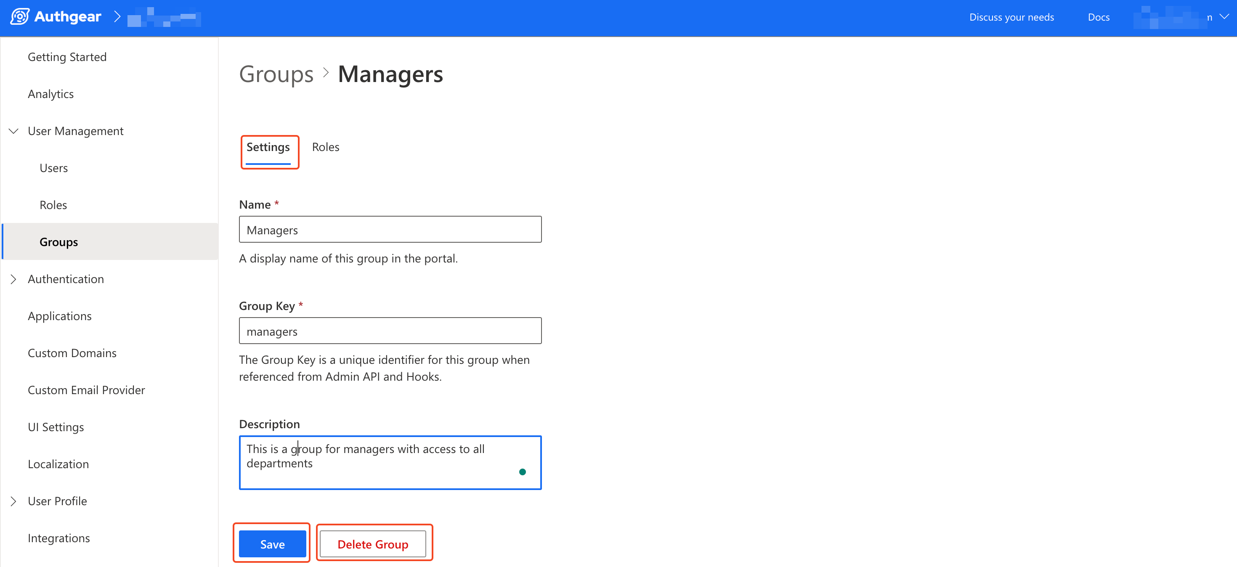The image size is (1237, 567).
Task: Collapse the User Management section
Action: [14, 131]
